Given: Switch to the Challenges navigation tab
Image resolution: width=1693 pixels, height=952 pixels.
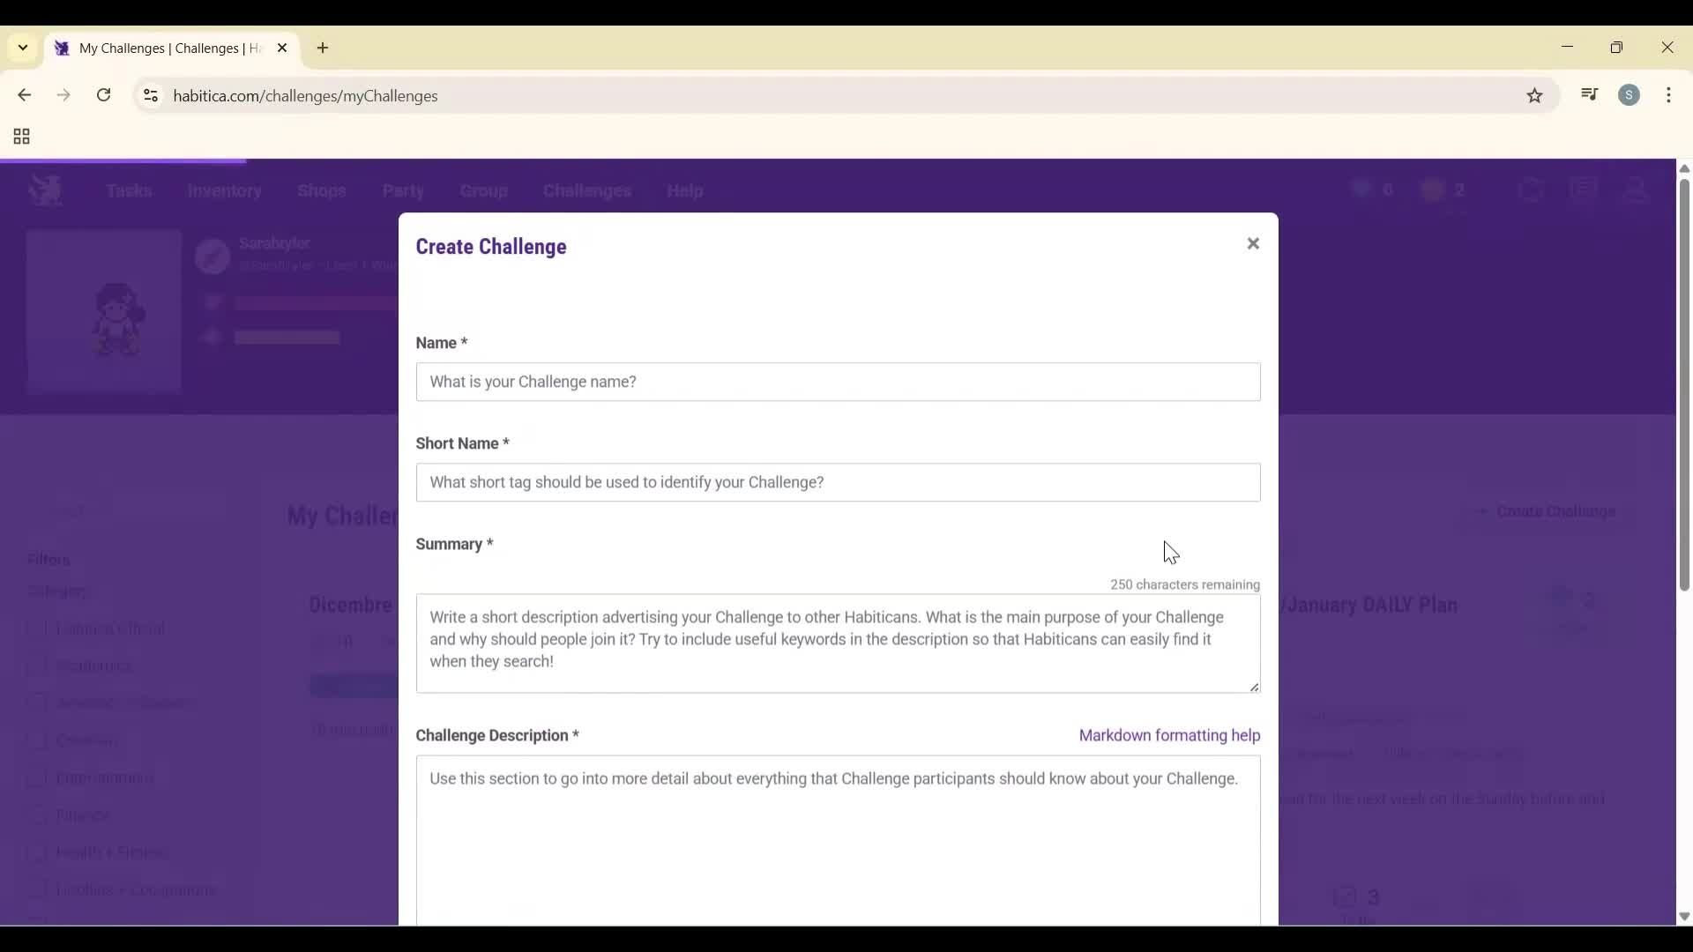Looking at the screenshot, I should click(x=587, y=190).
